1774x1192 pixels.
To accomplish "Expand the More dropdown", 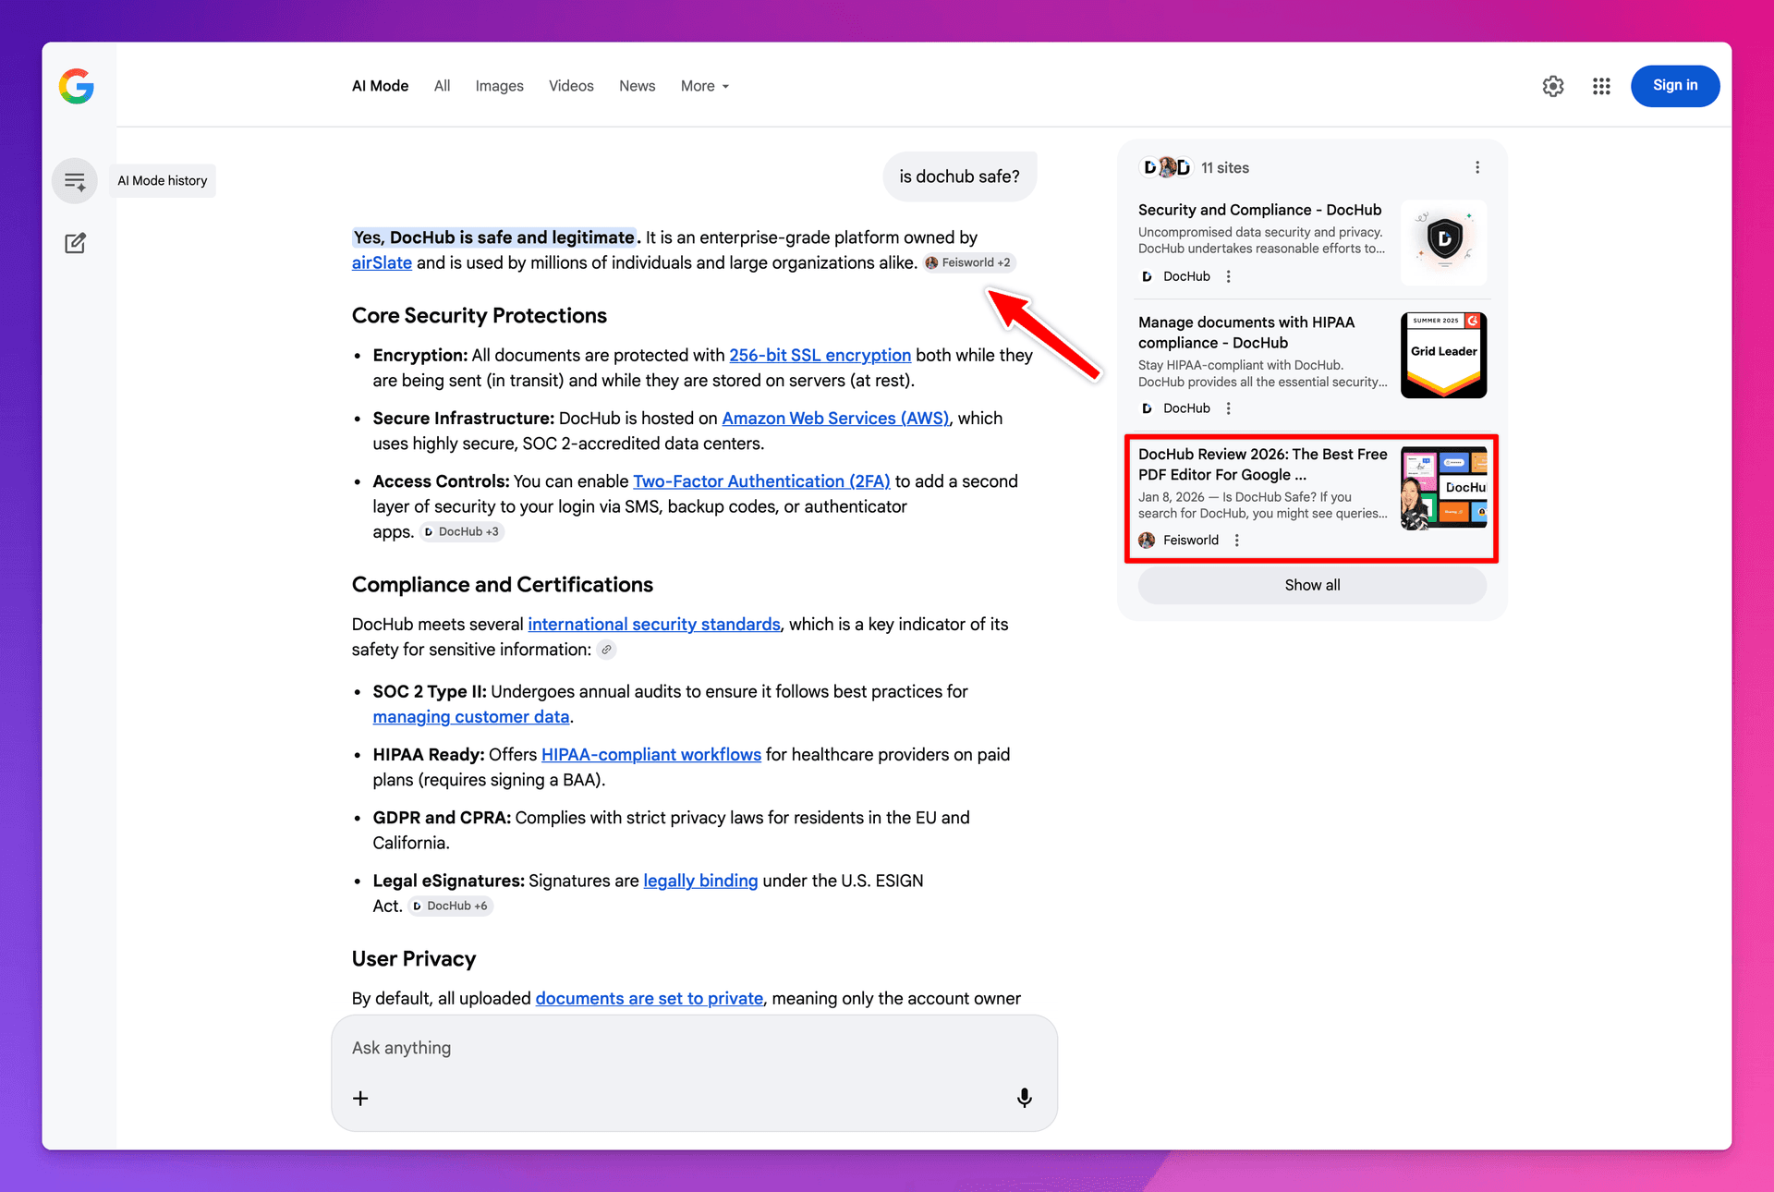I will pos(705,86).
